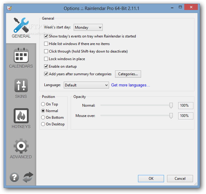Select the Normal position radio button
This screenshot has height=194, width=206.
pos(43,111)
